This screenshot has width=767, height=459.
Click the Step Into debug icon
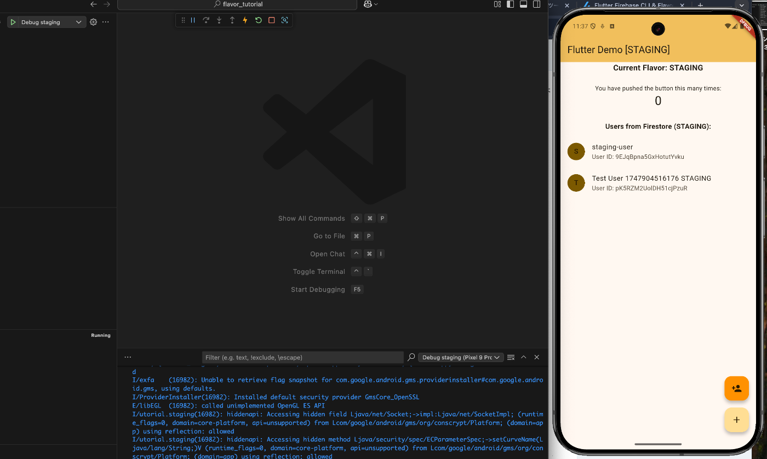pyautogui.click(x=219, y=20)
